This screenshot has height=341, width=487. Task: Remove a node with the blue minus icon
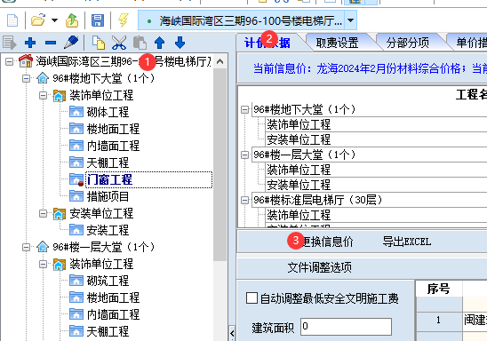pos(51,43)
